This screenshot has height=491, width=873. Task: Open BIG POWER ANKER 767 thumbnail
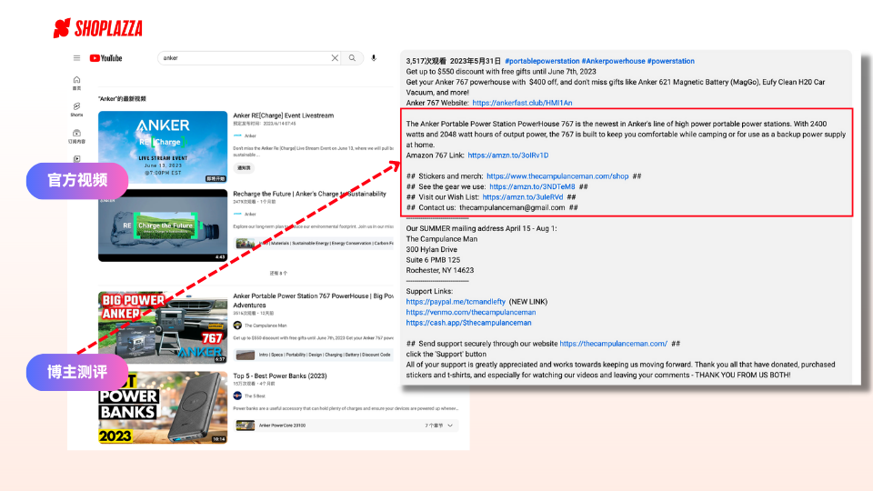tap(163, 327)
